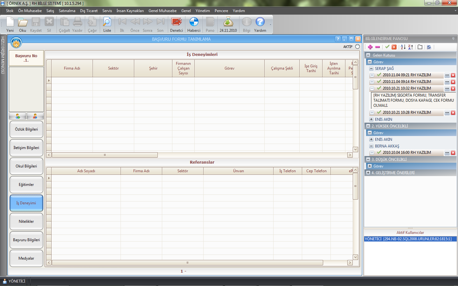Click the money bag date icon 24.11.2010
The image size is (458, 286).
228,24
